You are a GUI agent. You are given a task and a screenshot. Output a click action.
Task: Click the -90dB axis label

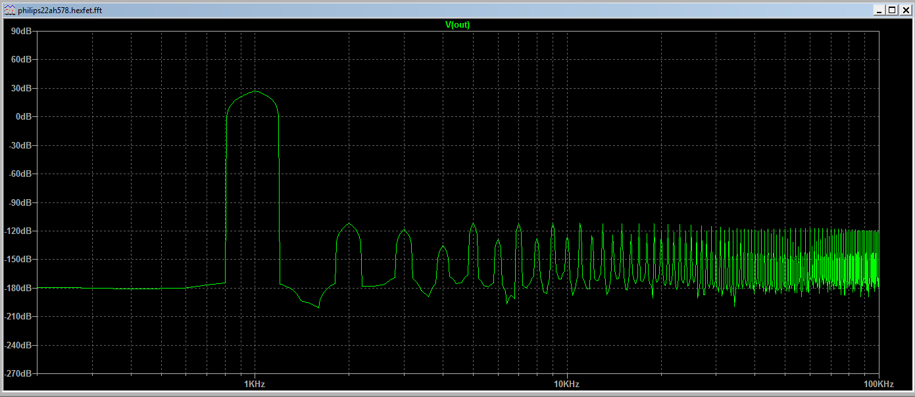21,202
